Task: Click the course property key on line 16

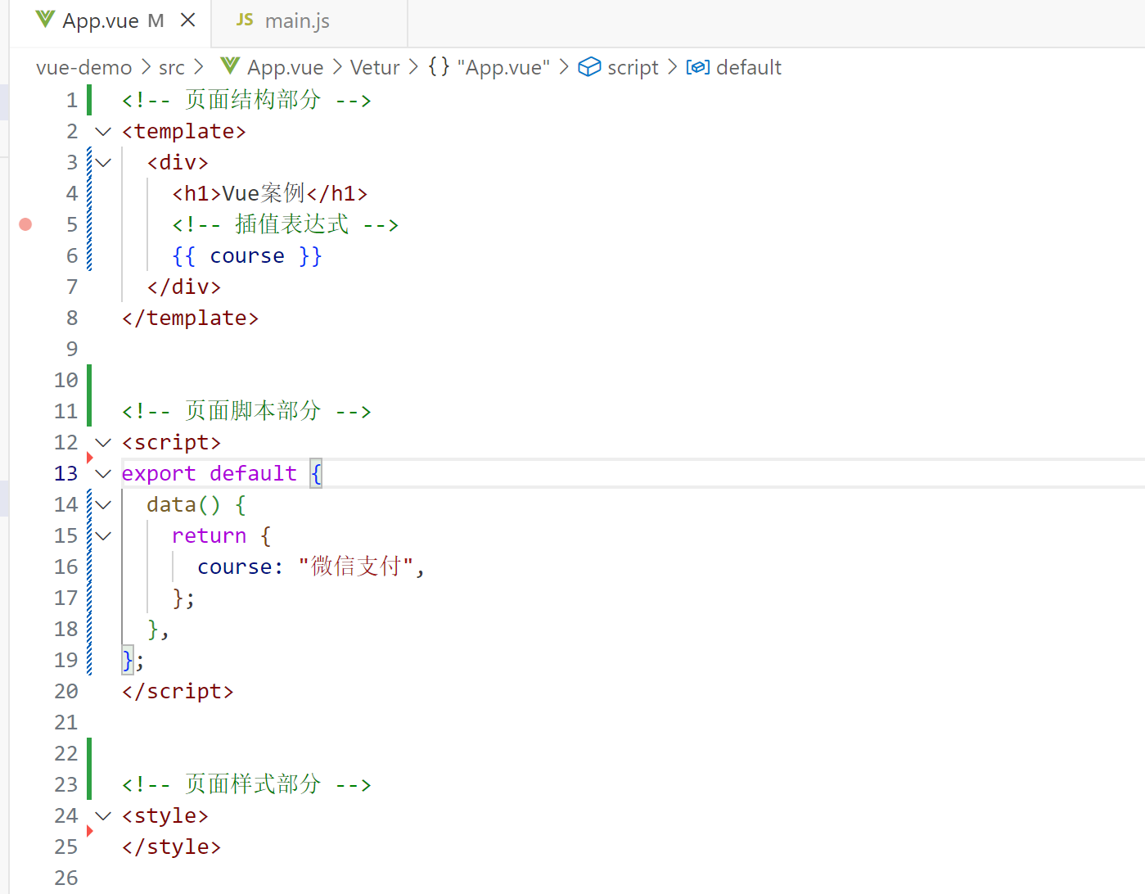Action: click(x=234, y=567)
